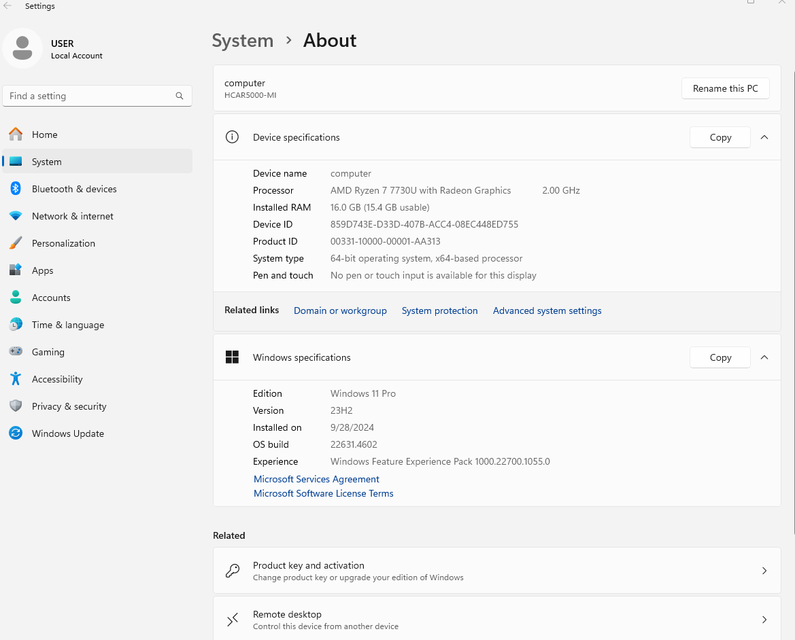Click Installed on date 9/28/2024
The width and height of the screenshot is (795, 640).
352,427
